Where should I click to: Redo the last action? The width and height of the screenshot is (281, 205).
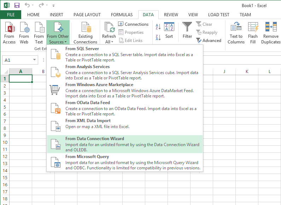pos(41,5)
